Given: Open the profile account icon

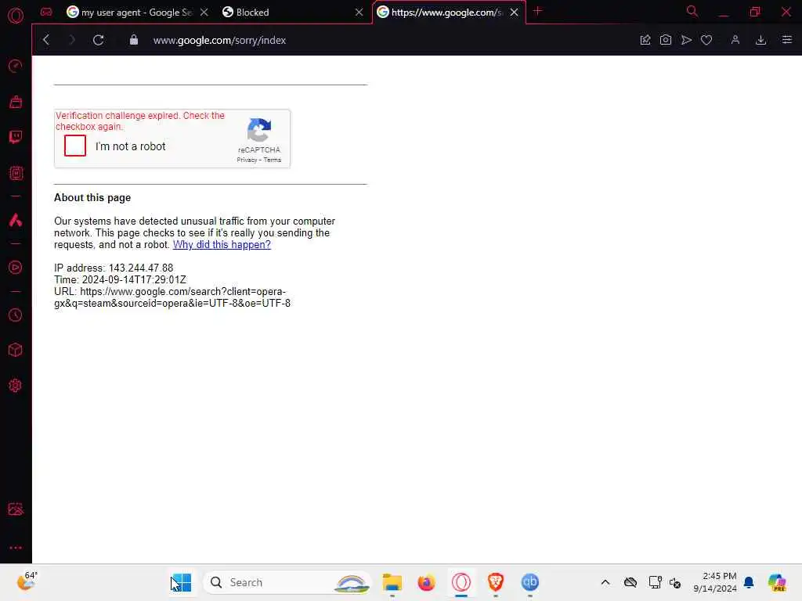Looking at the screenshot, I should pyautogui.click(x=735, y=40).
